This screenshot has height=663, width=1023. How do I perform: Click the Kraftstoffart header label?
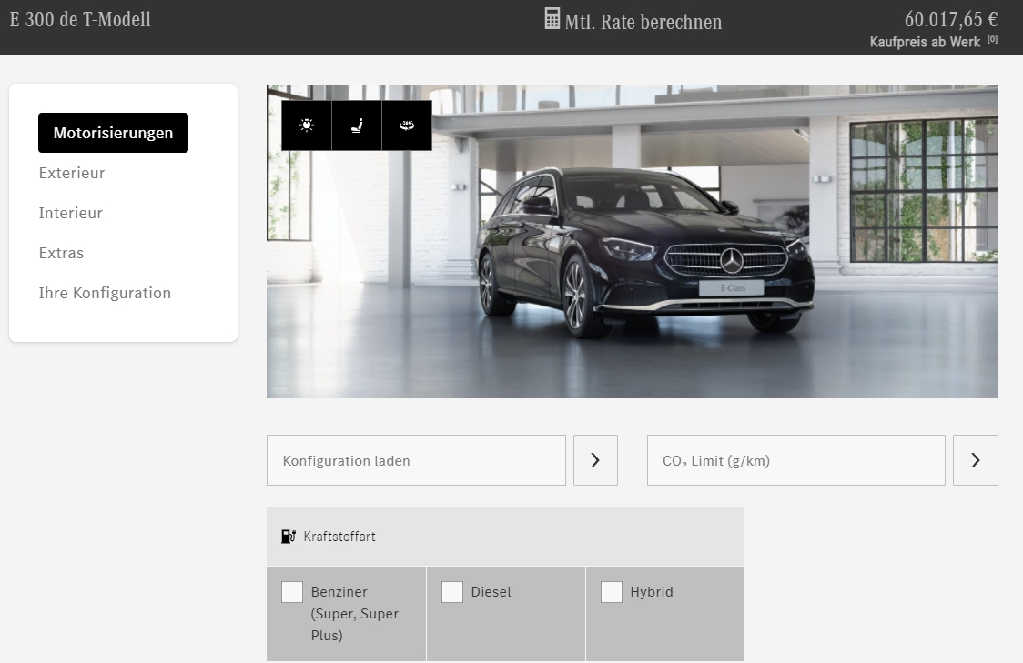tap(339, 537)
